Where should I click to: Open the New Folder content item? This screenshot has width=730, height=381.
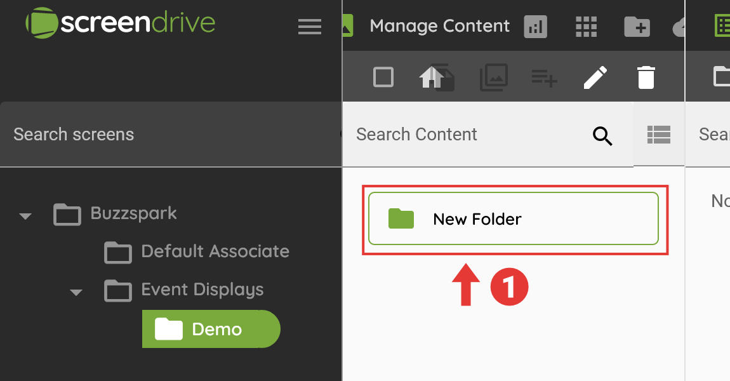513,218
